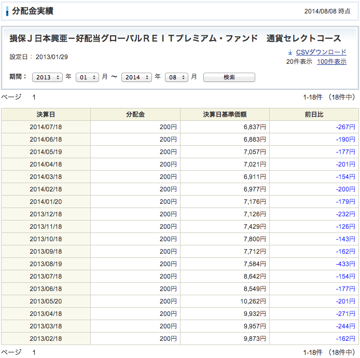Click the 設定日 2013/01/29 date text
360x358 pixels.
pyautogui.click(x=38, y=57)
